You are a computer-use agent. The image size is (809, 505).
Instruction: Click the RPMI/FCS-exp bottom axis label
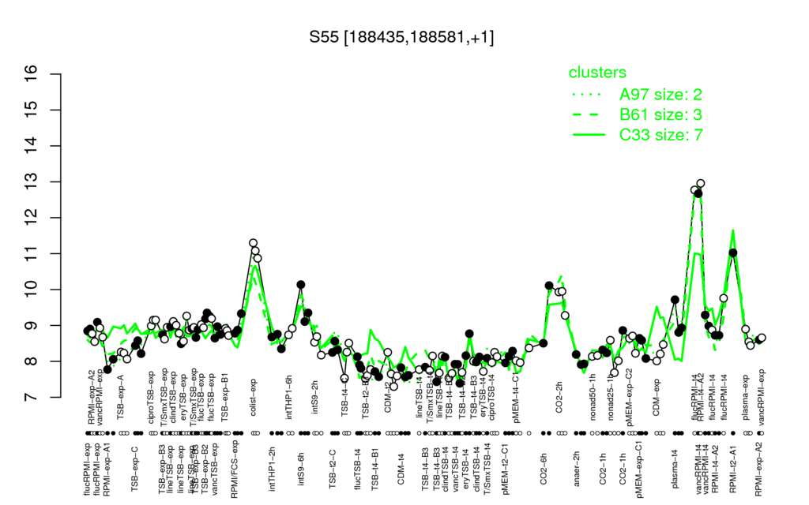click(235, 469)
